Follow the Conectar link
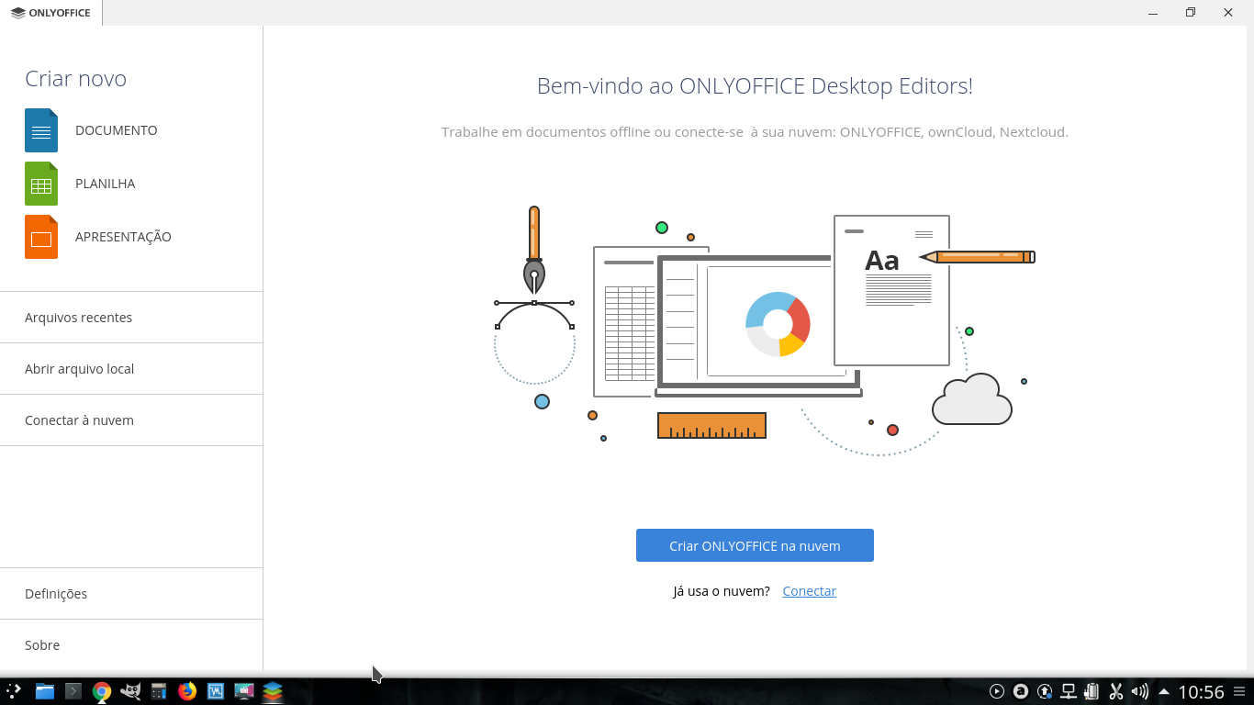1254x705 pixels. 809,591
